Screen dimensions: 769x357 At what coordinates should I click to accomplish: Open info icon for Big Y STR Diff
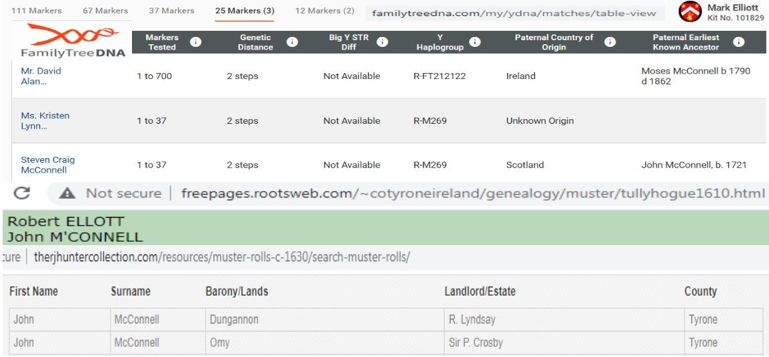[x=382, y=42]
